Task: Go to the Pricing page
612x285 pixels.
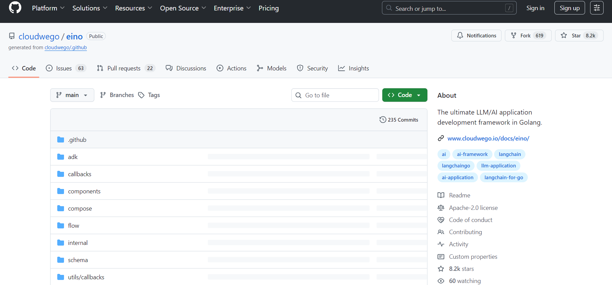Action: 268,8
